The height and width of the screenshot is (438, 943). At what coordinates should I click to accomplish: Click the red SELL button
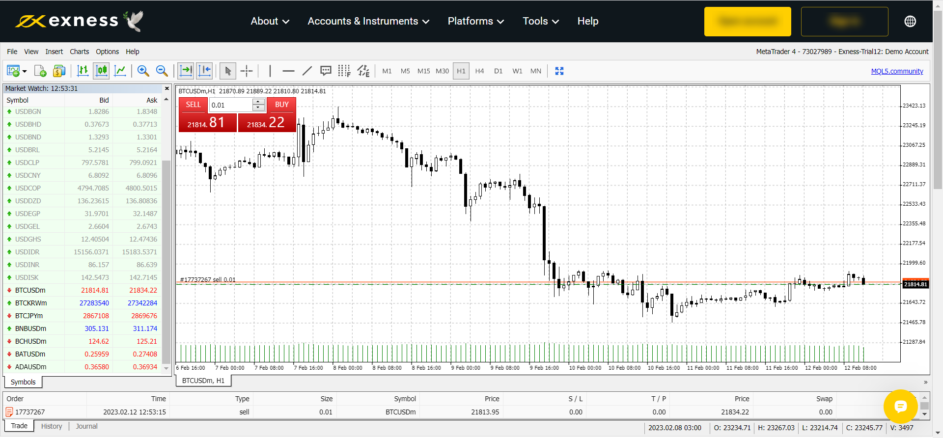point(193,105)
